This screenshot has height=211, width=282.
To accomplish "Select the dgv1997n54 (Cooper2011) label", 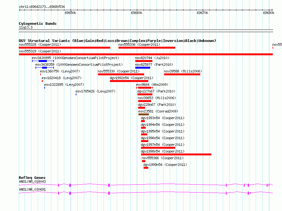I will [x=163, y=145].
